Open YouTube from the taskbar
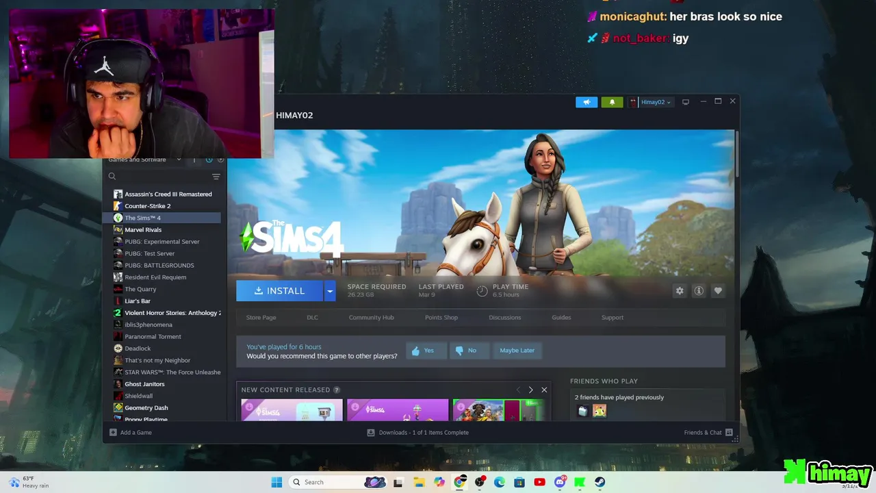Screen dimensions: 876x493 (539, 482)
